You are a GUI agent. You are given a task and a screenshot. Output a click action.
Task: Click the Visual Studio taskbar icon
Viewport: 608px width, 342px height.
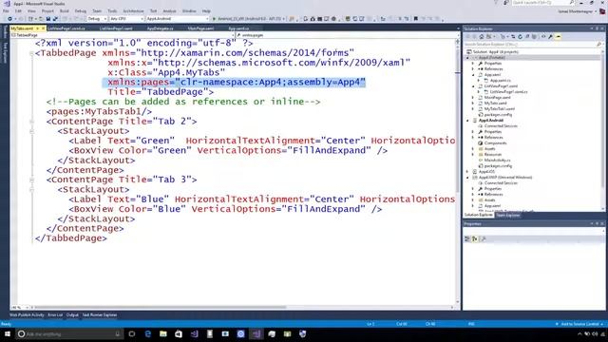256,333
